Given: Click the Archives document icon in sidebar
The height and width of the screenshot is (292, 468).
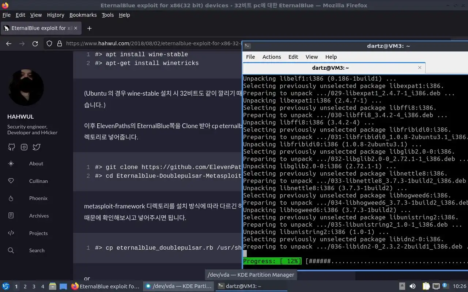Looking at the screenshot, I should pos(11,216).
